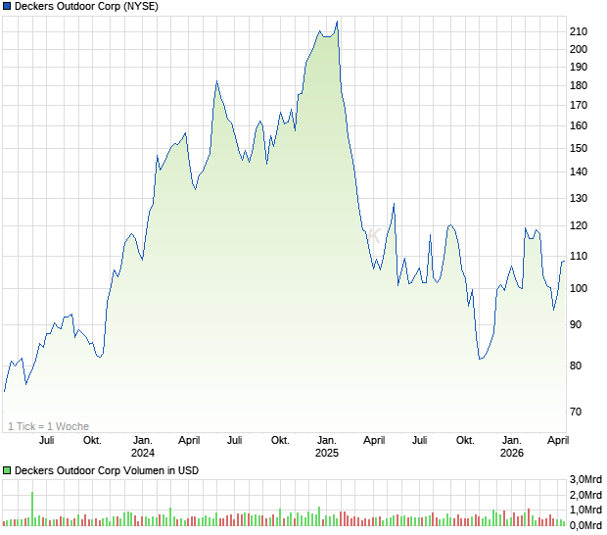
Task: Click the 150 price axis label
Action: pos(579,148)
